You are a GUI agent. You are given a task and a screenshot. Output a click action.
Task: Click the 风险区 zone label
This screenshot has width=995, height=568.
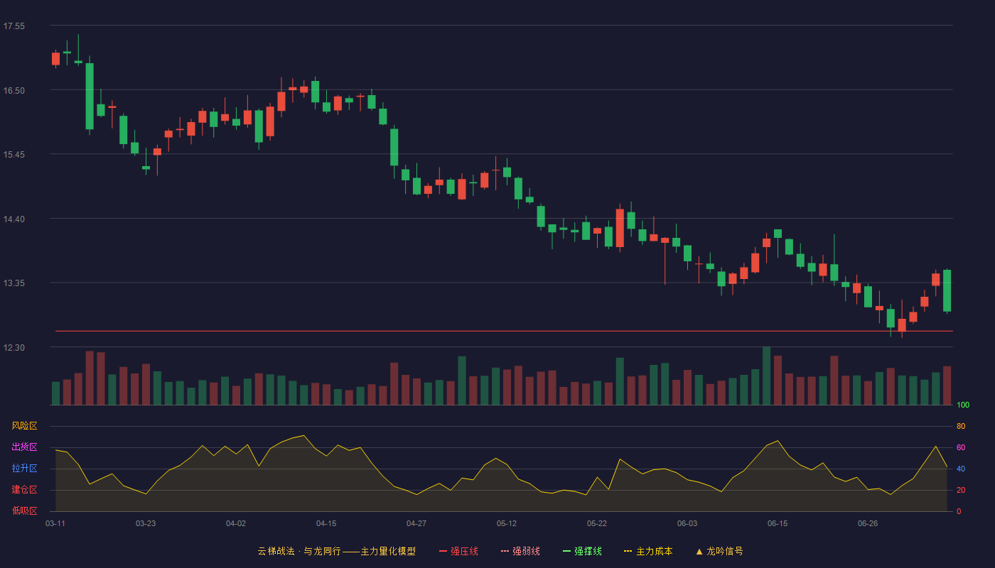(x=24, y=426)
